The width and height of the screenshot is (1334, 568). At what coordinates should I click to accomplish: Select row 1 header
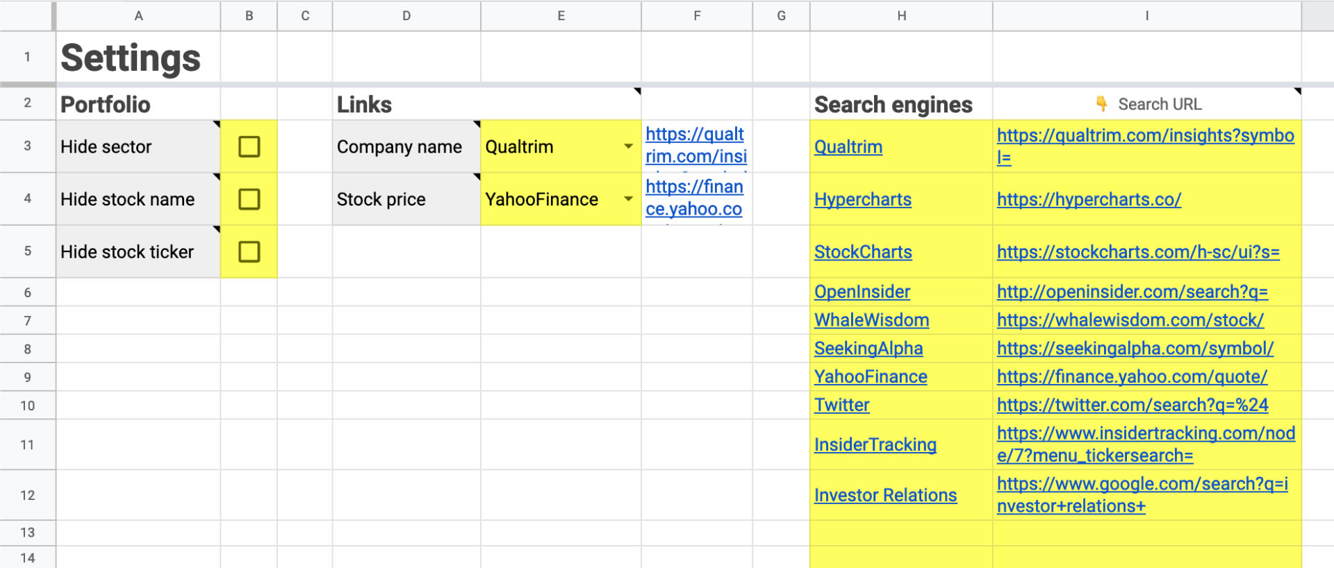[27, 57]
